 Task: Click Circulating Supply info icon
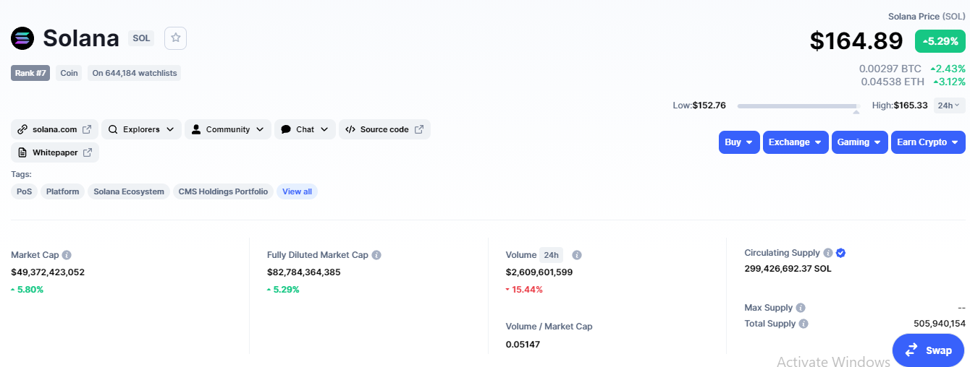(x=827, y=253)
